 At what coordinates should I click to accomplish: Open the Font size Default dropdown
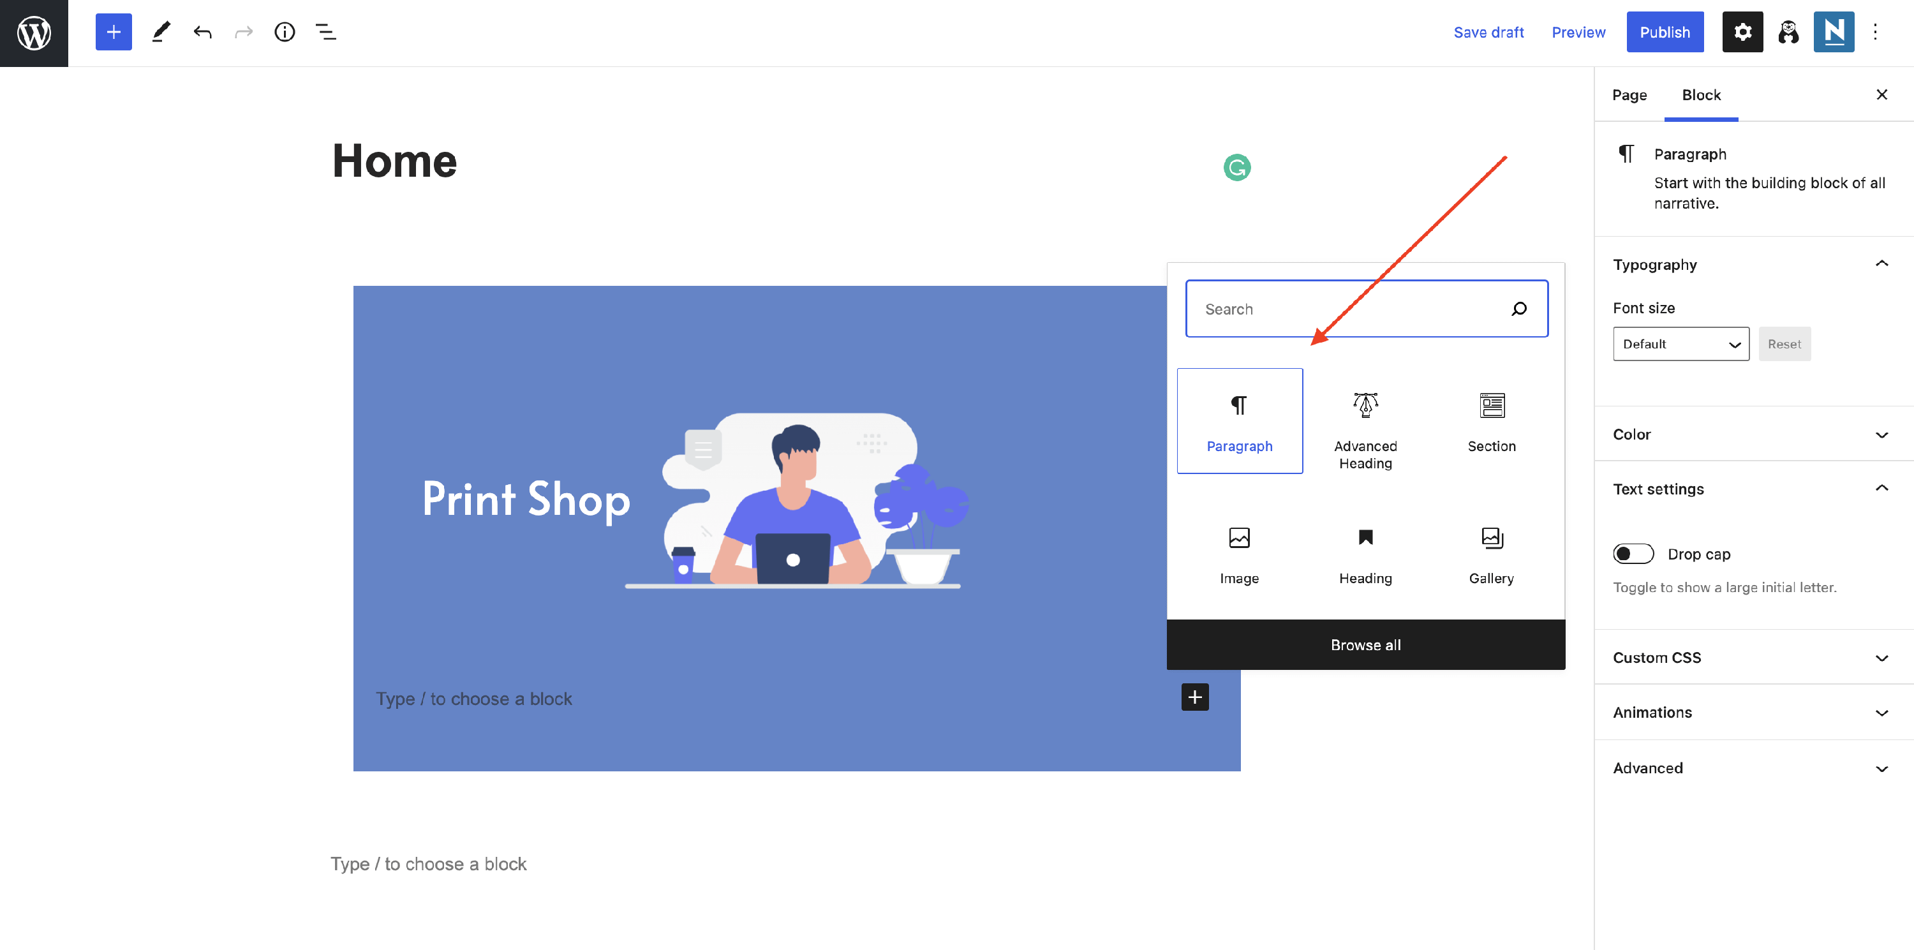1680,344
